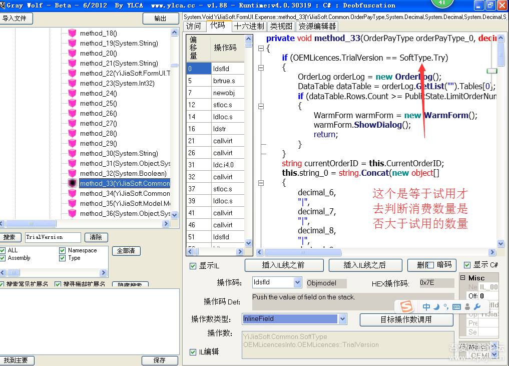Click the Sogou input method S logo
This screenshot has height=366, width=509.
(407, 306)
